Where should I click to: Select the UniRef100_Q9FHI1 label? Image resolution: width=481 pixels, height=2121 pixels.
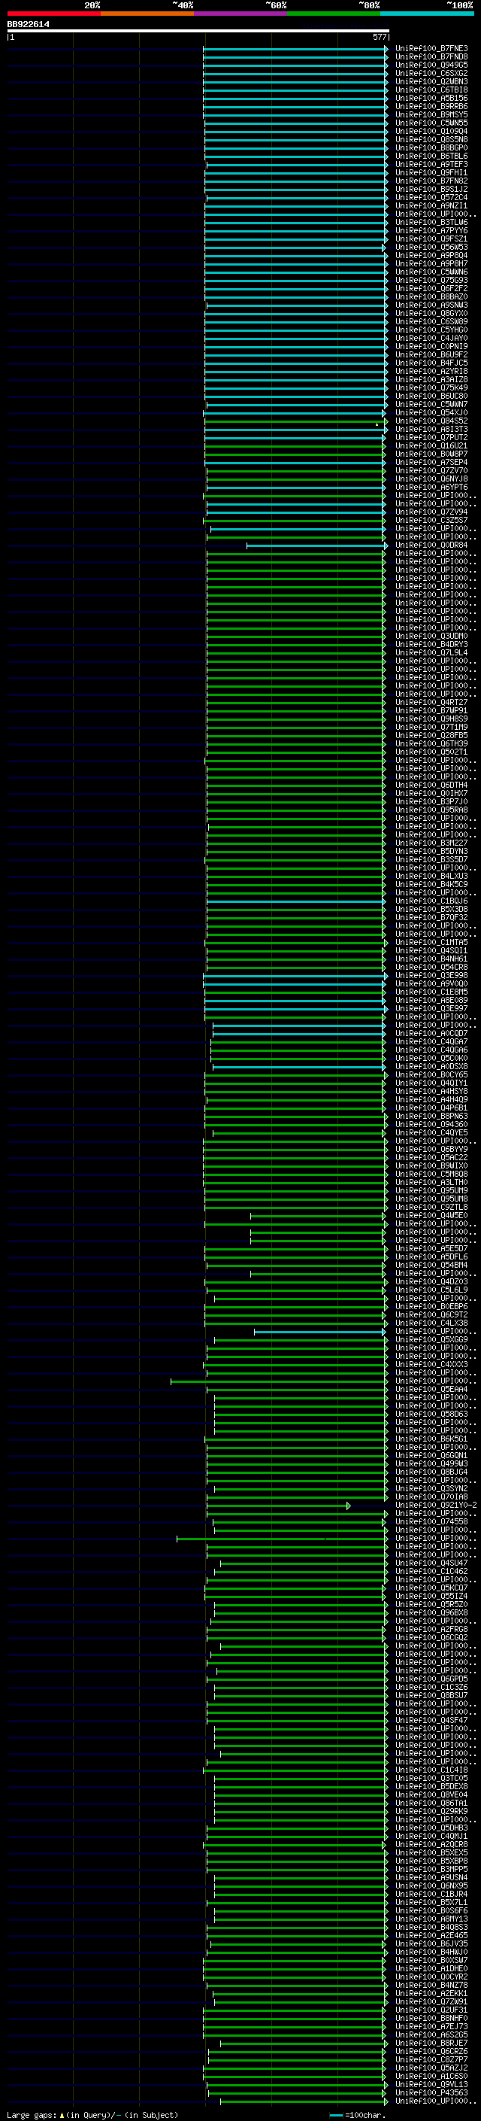[x=431, y=173]
